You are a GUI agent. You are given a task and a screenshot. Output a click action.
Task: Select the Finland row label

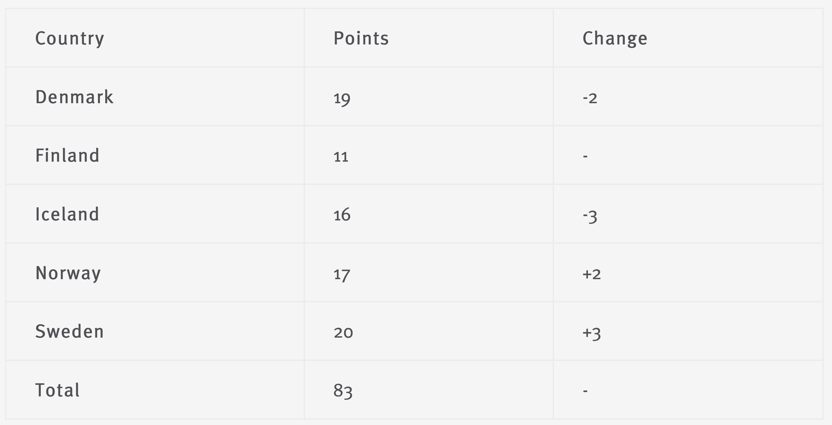point(67,156)
